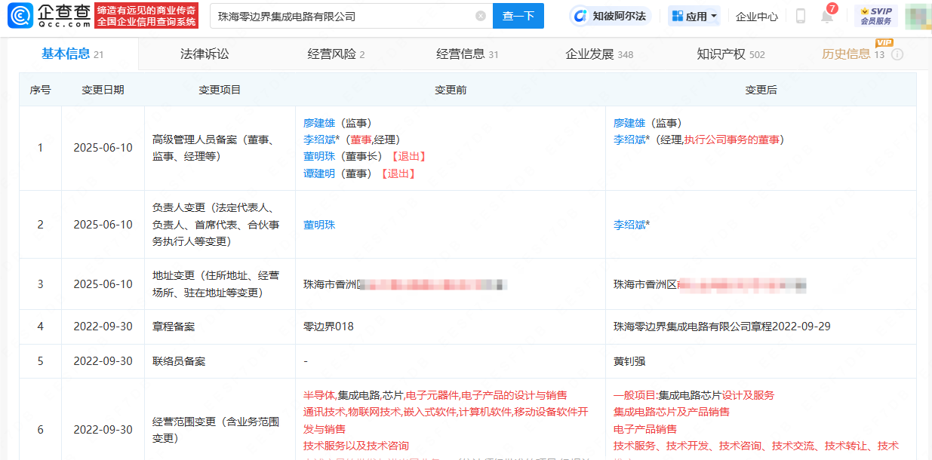Open 董明珠 link in row 2
Screen dimensions: 932x460
tap(319, 225)
